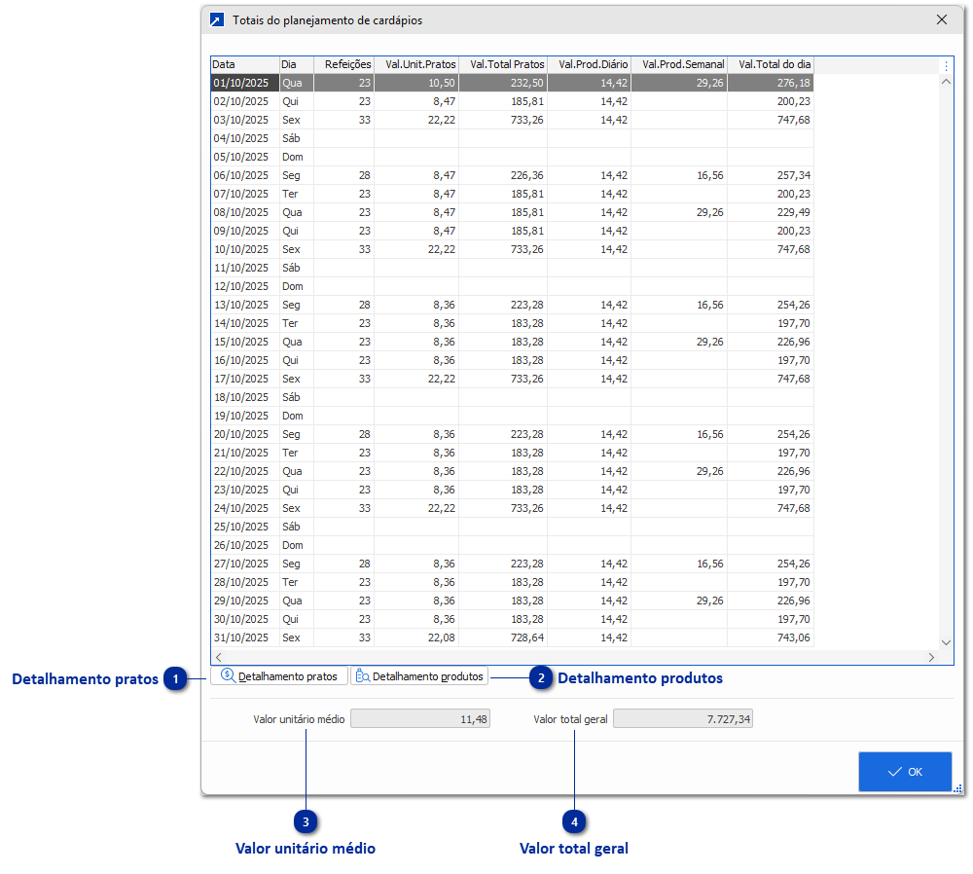
Task: Select row dated 08/10/2025
Action: [x=512, y=212]
